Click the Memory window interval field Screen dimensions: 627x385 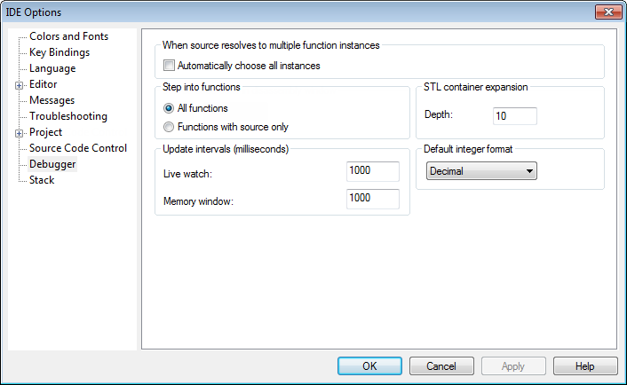point(374,200)
